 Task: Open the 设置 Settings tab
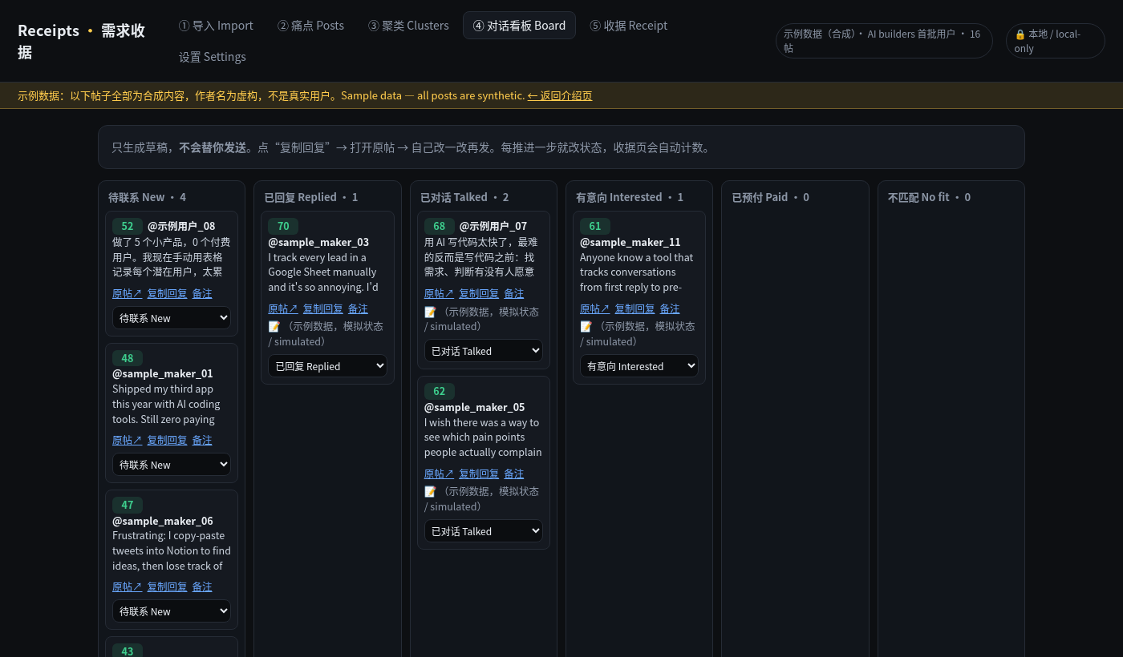pyautogui.click(x=213, y=57)
